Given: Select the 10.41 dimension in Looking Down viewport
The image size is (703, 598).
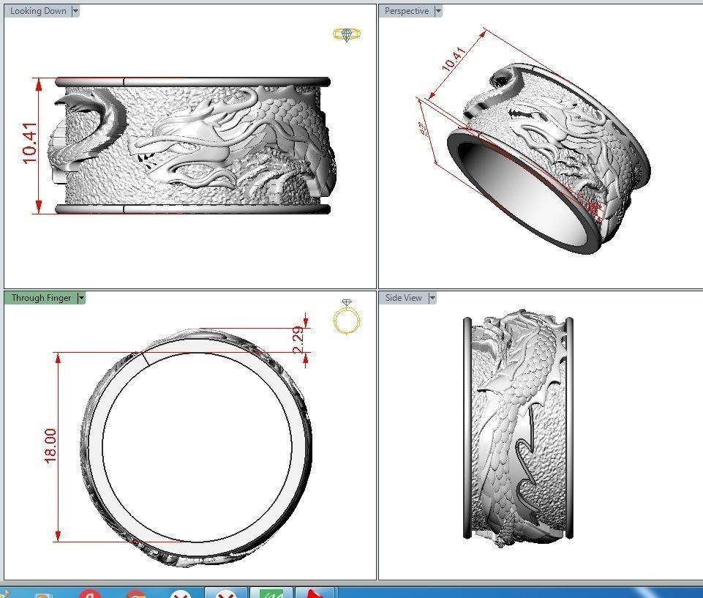Looking at the screenshot, I should coord(29,143).
